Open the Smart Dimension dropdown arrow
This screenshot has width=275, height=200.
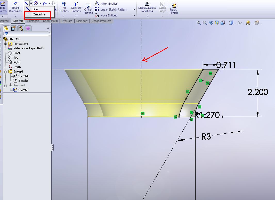[x=15, y=16]
